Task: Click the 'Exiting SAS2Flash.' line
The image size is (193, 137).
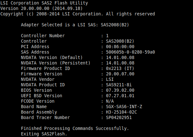Action: pyautogui.click(x=44, y=134)
